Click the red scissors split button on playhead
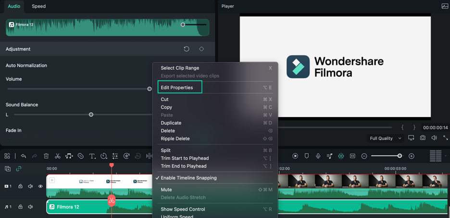 (112, 200)
